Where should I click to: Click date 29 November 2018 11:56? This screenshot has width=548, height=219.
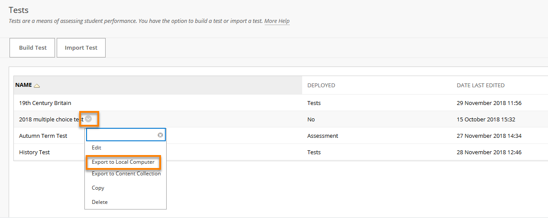pyautogui.click(x=489, y=103)
